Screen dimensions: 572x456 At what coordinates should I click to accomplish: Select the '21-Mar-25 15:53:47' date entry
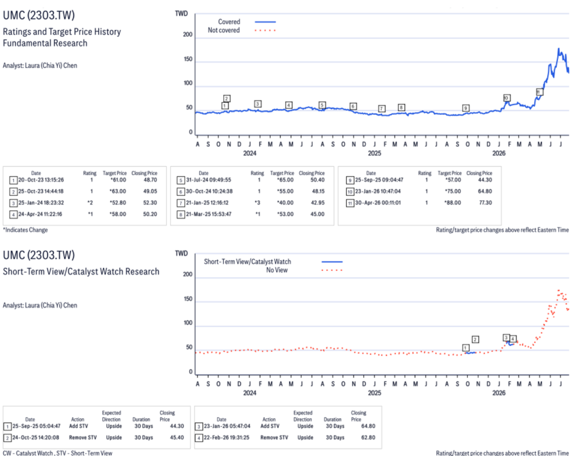[x=209, y=214]
